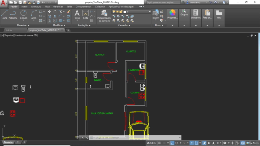The width and height of the screenshot is (260, 146).
Task: Open the Vista panel
Action: click(219, 14)
